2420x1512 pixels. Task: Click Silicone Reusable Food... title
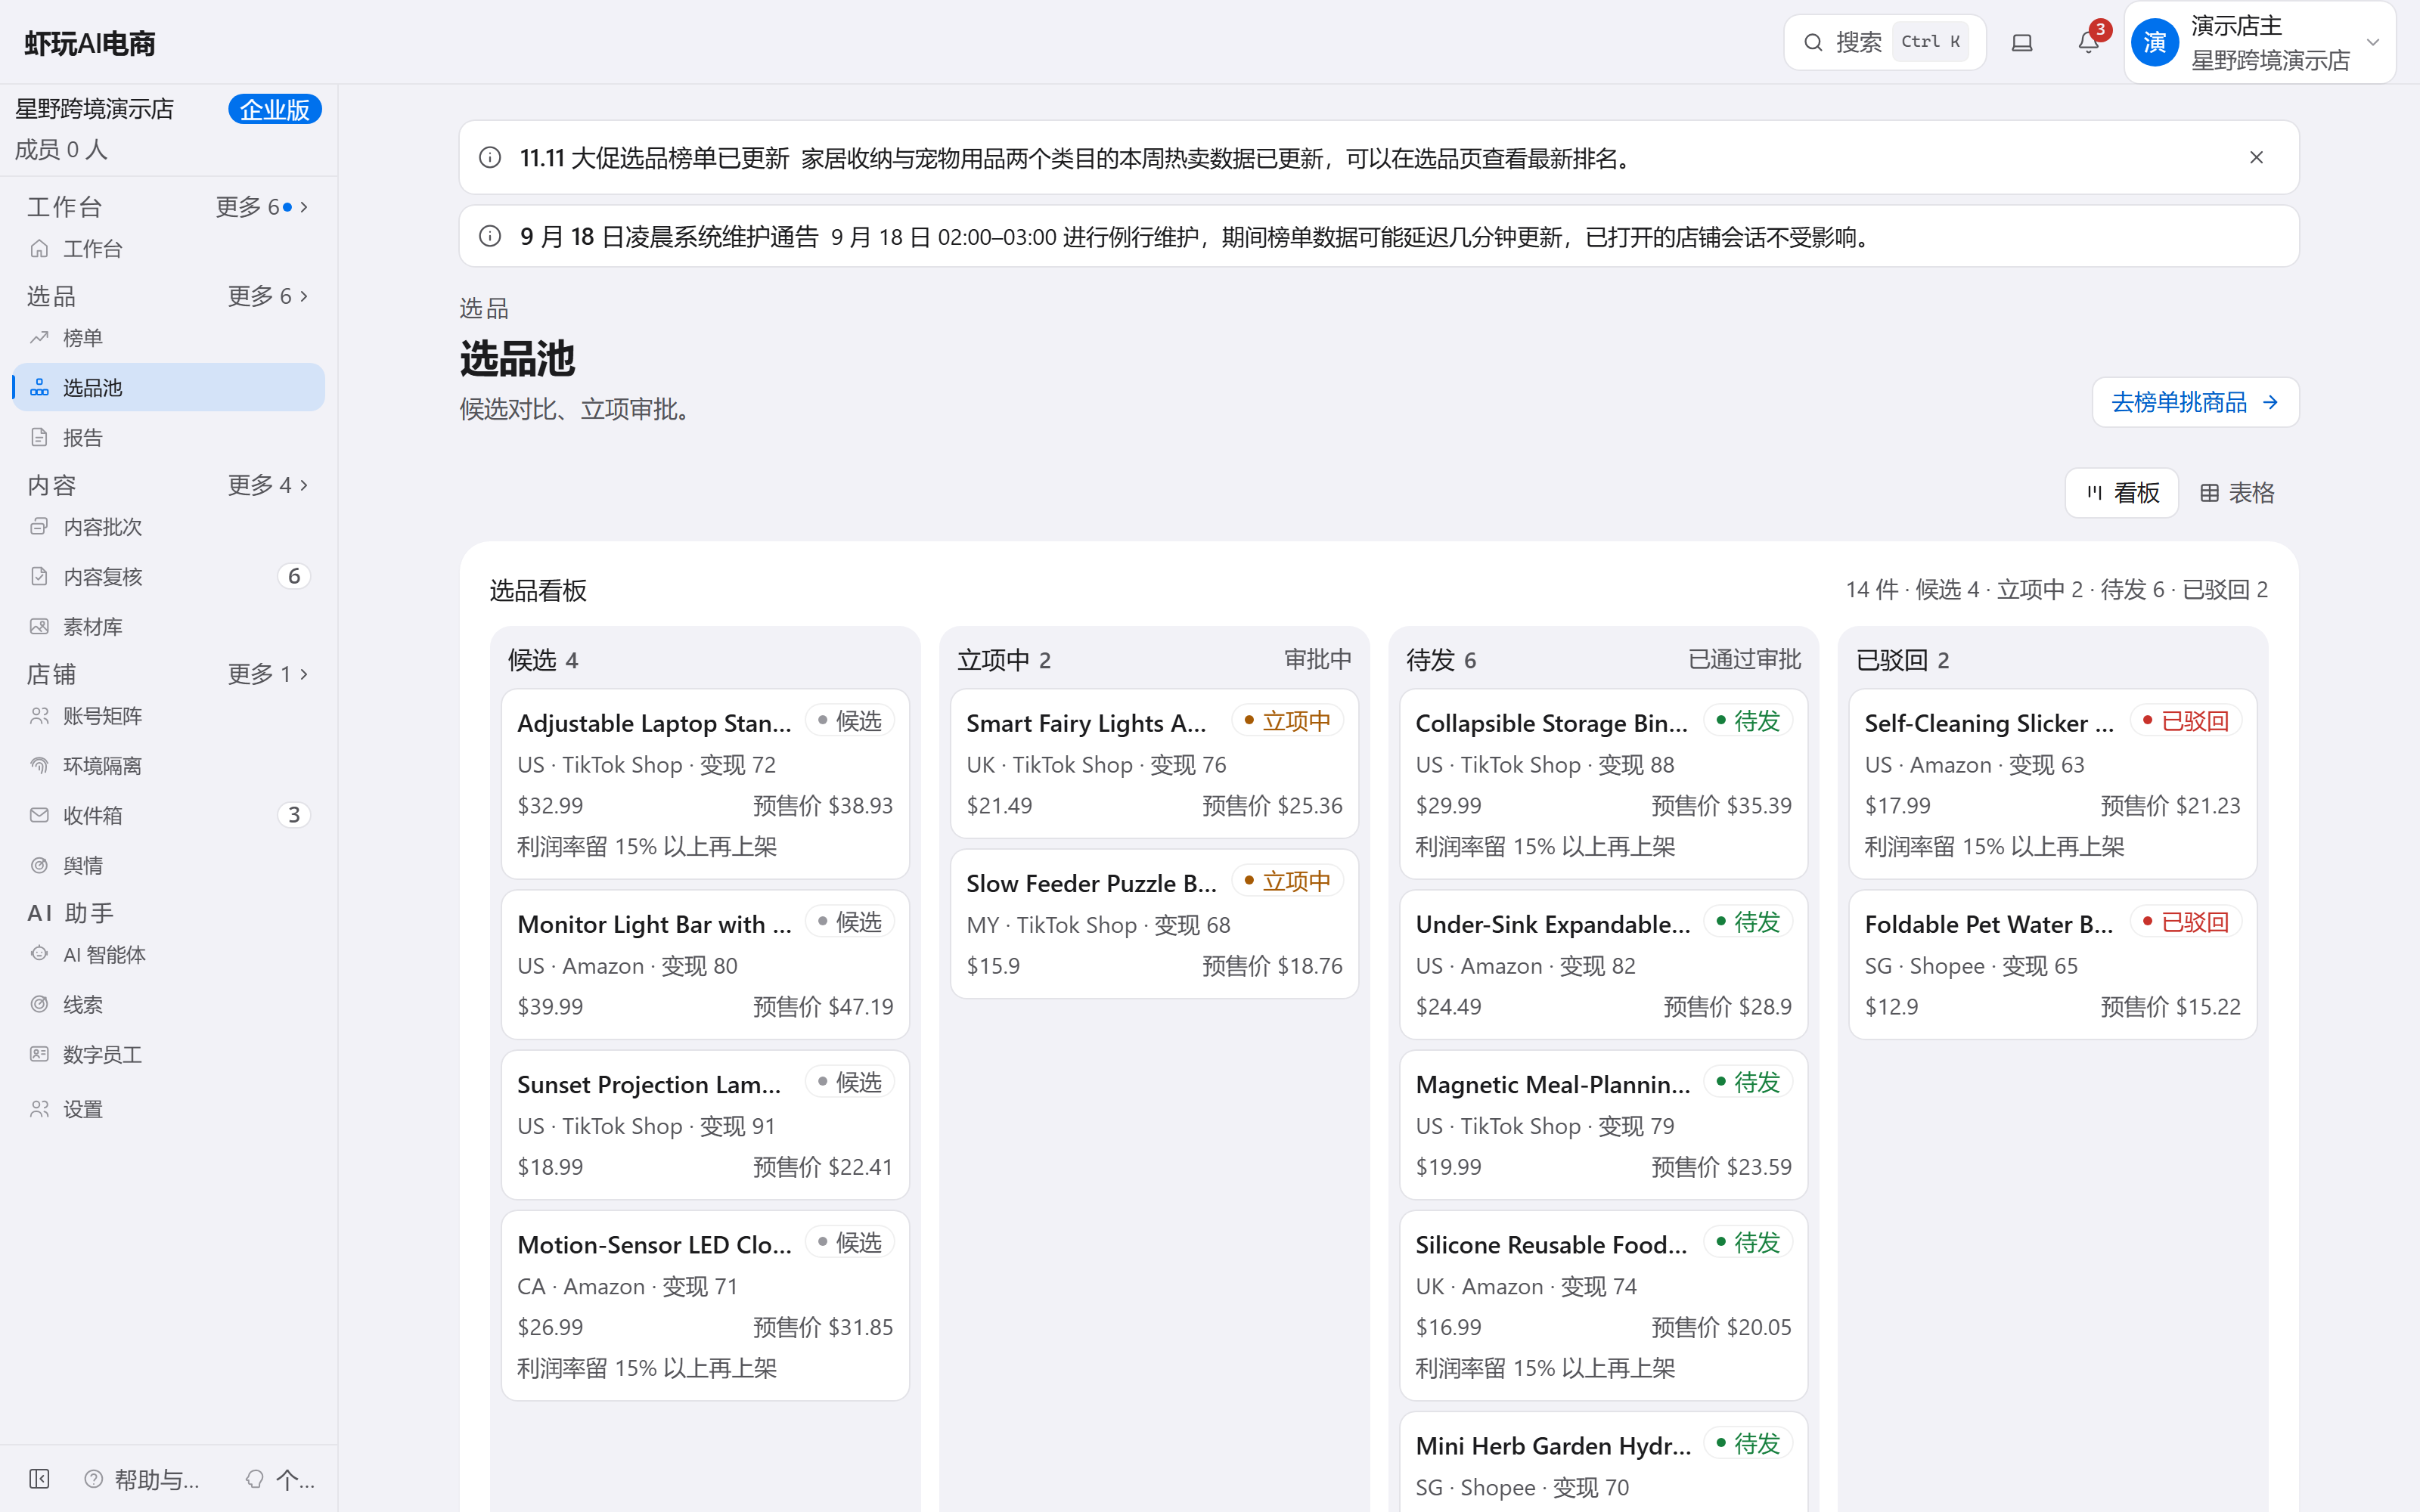1551,1244
